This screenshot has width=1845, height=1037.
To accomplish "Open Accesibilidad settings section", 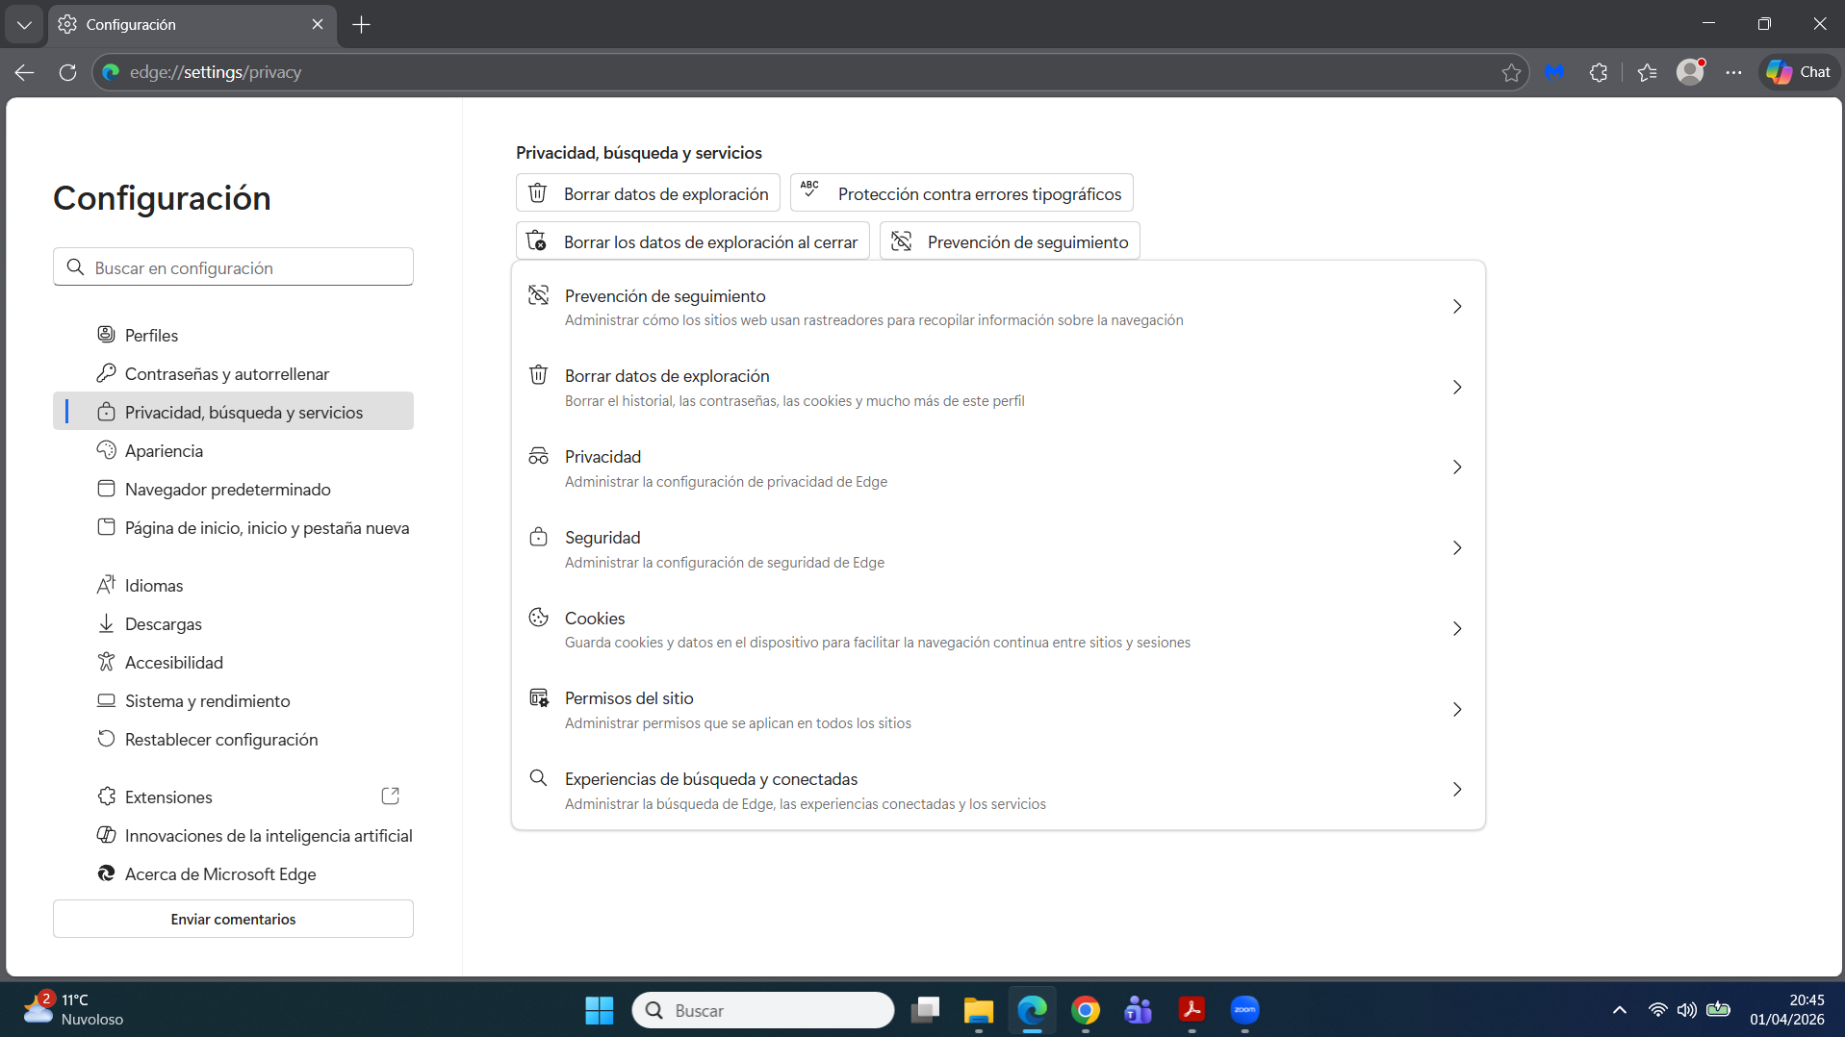I will 233,662.
